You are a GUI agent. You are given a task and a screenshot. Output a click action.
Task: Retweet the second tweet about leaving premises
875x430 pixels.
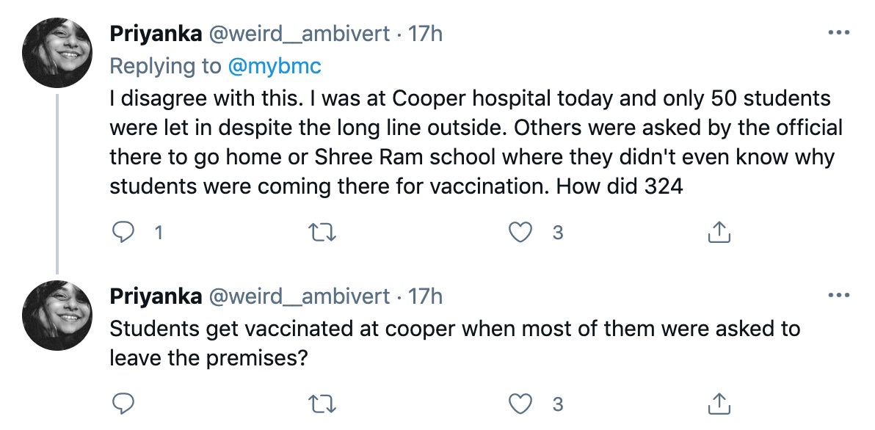point(322,404)
